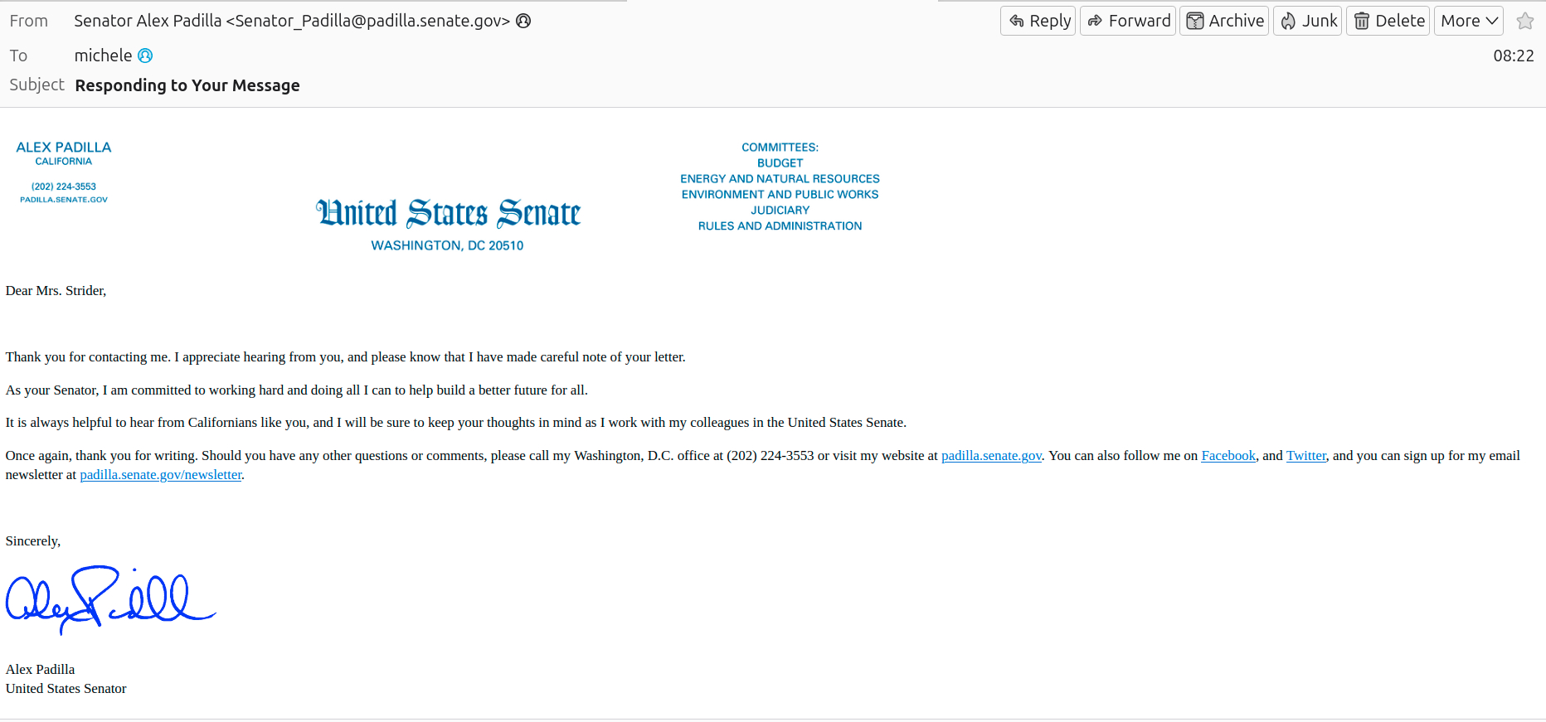Mark this message as Junk
Image resolution: width=1546 pixels, height=722 pixels.
[x=1308, y=21]
